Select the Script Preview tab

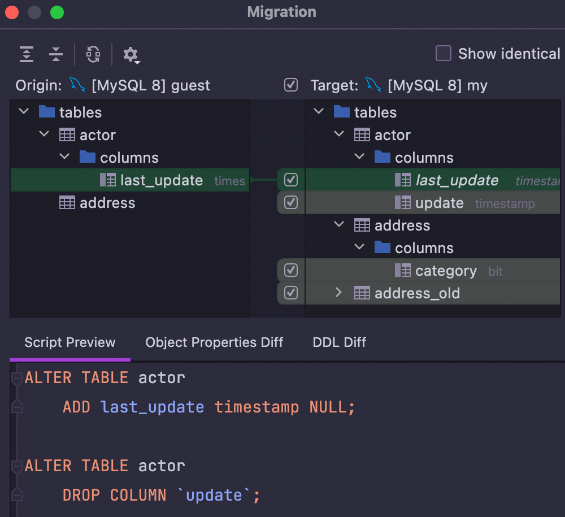70,342
